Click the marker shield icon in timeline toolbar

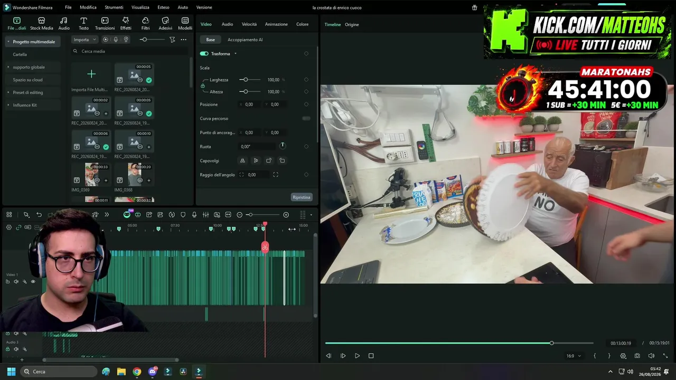click(x=183, y=215)
